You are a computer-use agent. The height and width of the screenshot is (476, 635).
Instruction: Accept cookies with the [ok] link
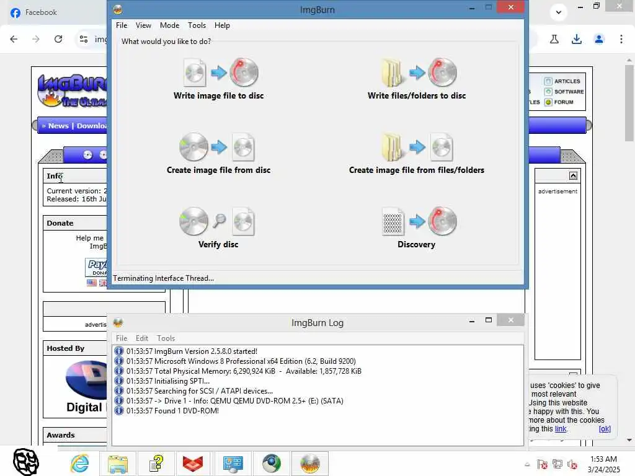point(605,429)
